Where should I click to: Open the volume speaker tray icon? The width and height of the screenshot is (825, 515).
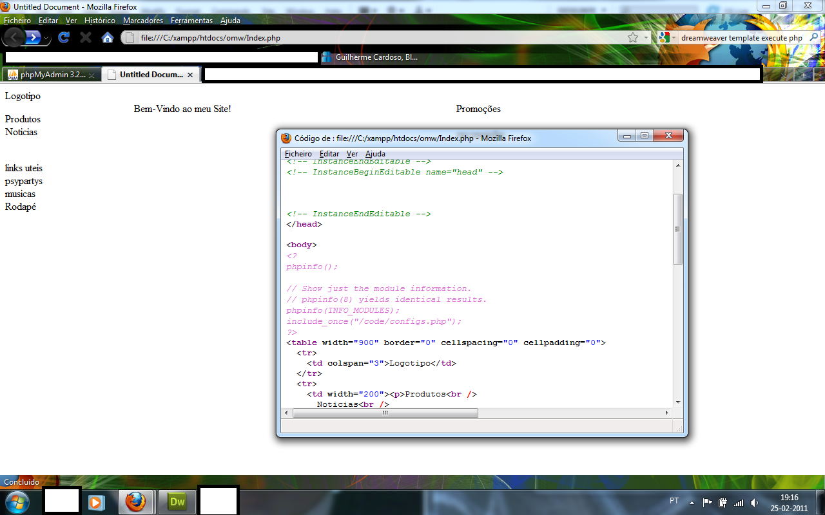click(x=754, y=502)
